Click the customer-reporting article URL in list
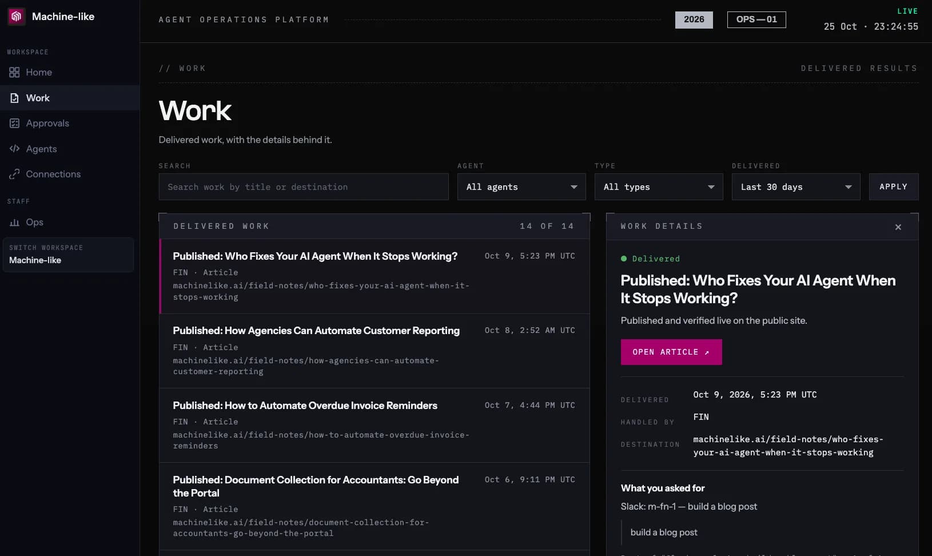 [x=306, y=366]
